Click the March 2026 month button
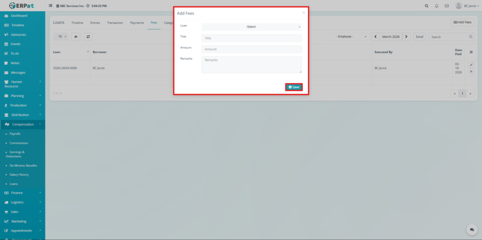The image size is (482, 240). [x=391, y=37]
